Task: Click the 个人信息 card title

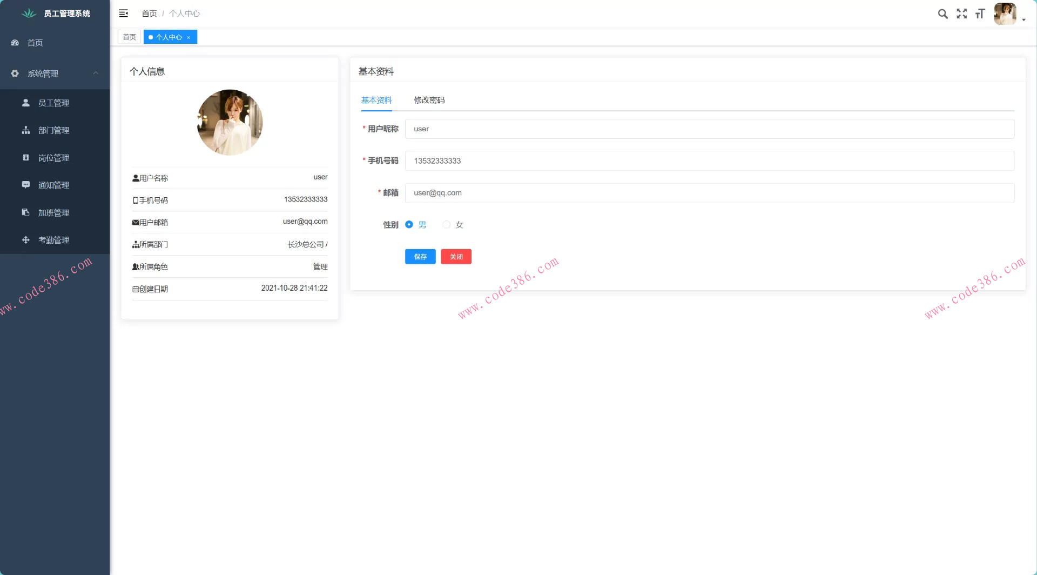Action: click(x=147, y=71)
